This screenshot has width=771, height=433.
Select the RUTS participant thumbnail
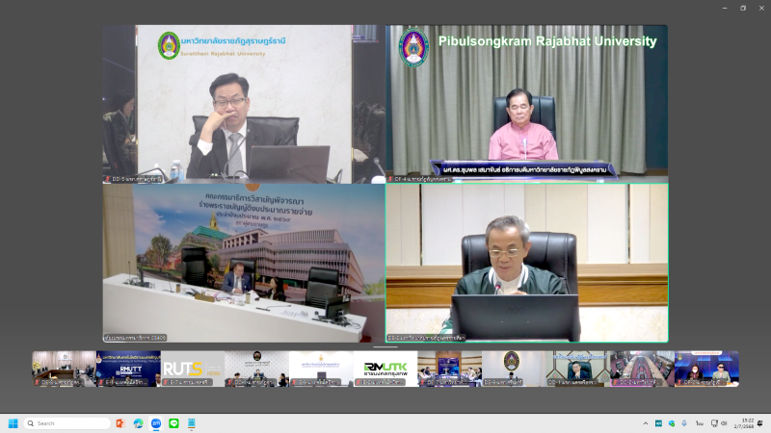193,368
